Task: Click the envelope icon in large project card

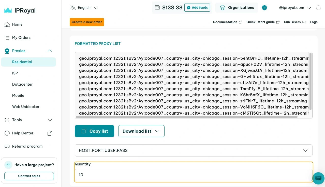Action: point(8,165)
